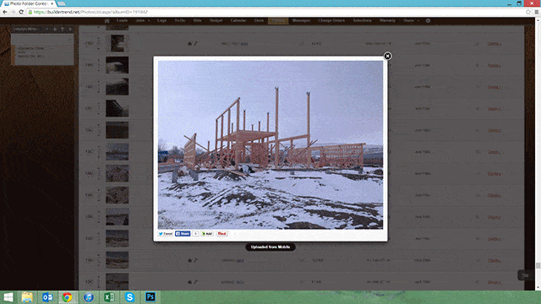This screenshot has width=541, height=304.
Task: Open the To-Do section
Action: pos(180,20)
